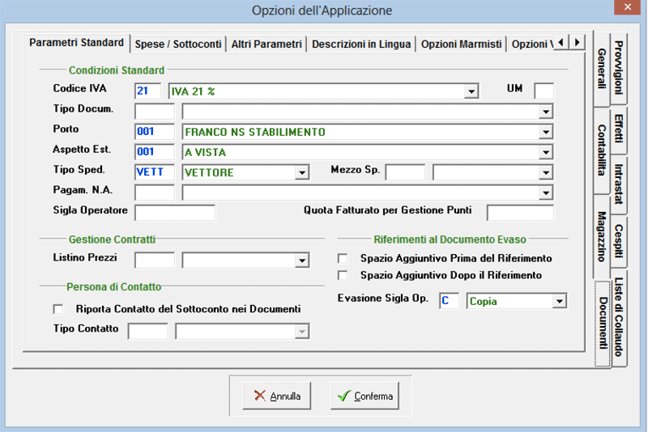Viewport: 648px width, 432px height.
Task: Switch to the Provvigioni vertical tab
Action: (619, 68)
